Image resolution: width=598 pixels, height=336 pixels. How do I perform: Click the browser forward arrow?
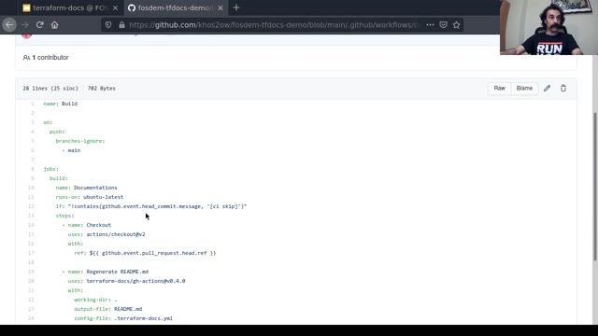click(x=25, y=25)
